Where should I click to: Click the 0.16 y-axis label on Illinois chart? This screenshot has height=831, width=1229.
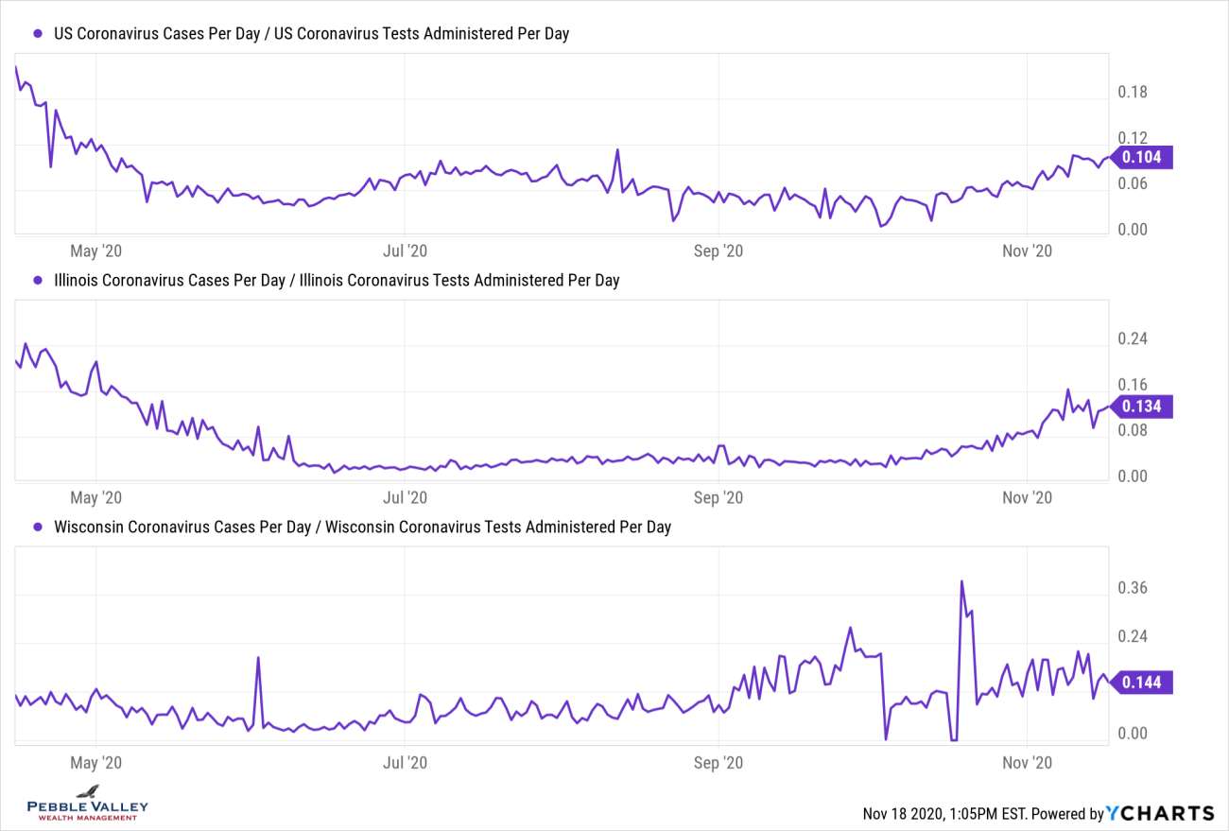point(1132,385)
